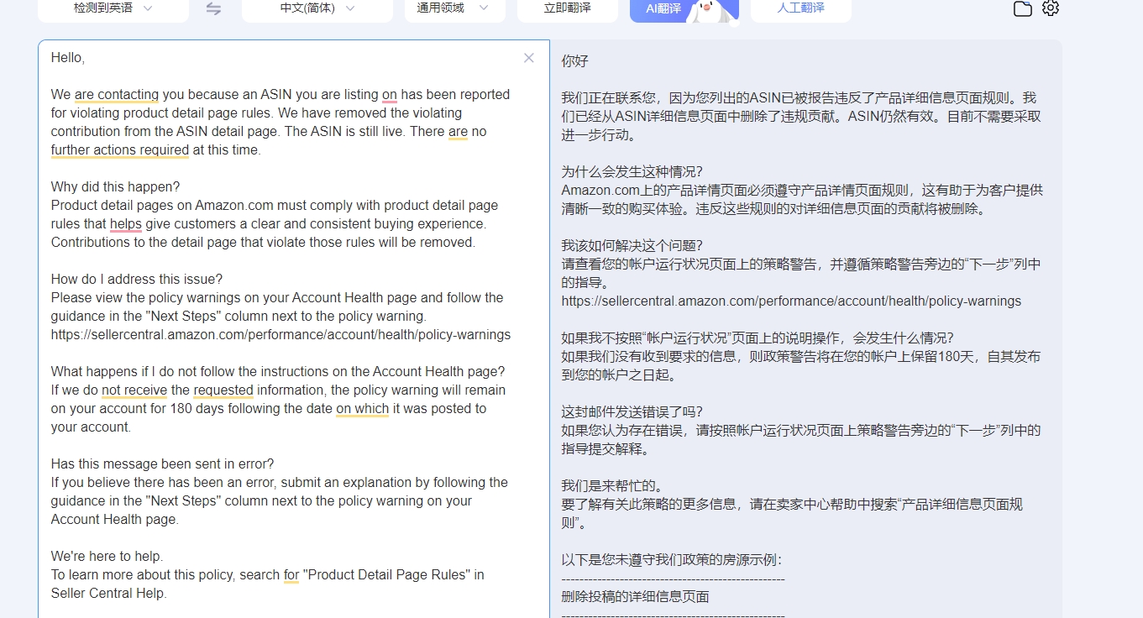Screen dimensions: 1143x618
Task: Click the 立即翻译 button
Action: (567, 8)
